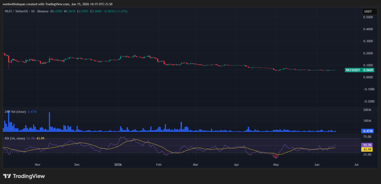Click the 24H Vol (close) indicator label

coord(15,112)
